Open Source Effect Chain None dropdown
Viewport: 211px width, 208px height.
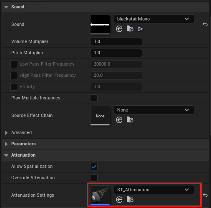(154, 110)
